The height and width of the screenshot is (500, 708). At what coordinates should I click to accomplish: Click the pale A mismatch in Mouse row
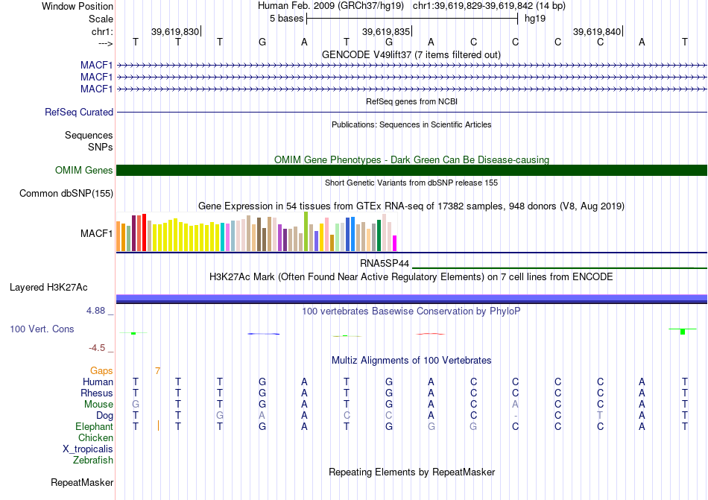click(x=515, y=405)
